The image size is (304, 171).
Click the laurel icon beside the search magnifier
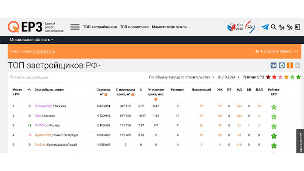pyautogui.click(x=281, y=27)
